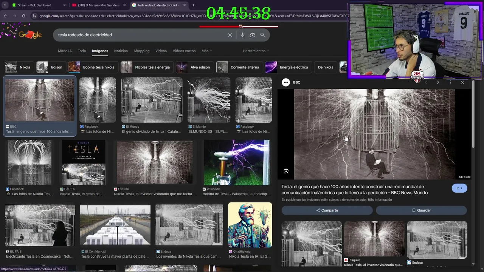
Task: Close the Stream - Kick Dashboard tab
Action: click(x=64, y=5)
